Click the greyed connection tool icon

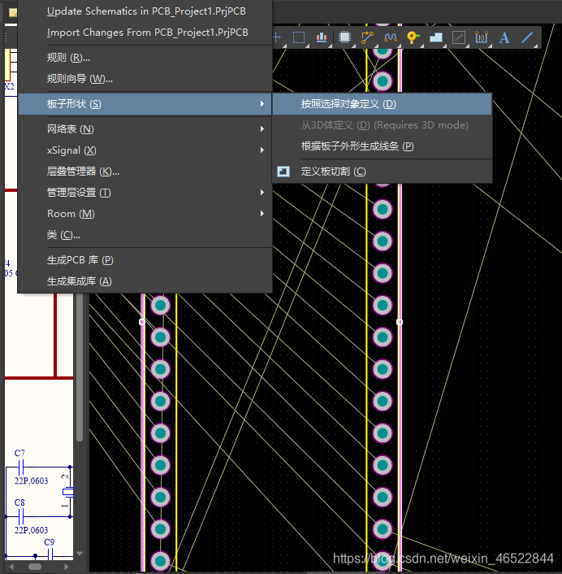tap(459, 37)
